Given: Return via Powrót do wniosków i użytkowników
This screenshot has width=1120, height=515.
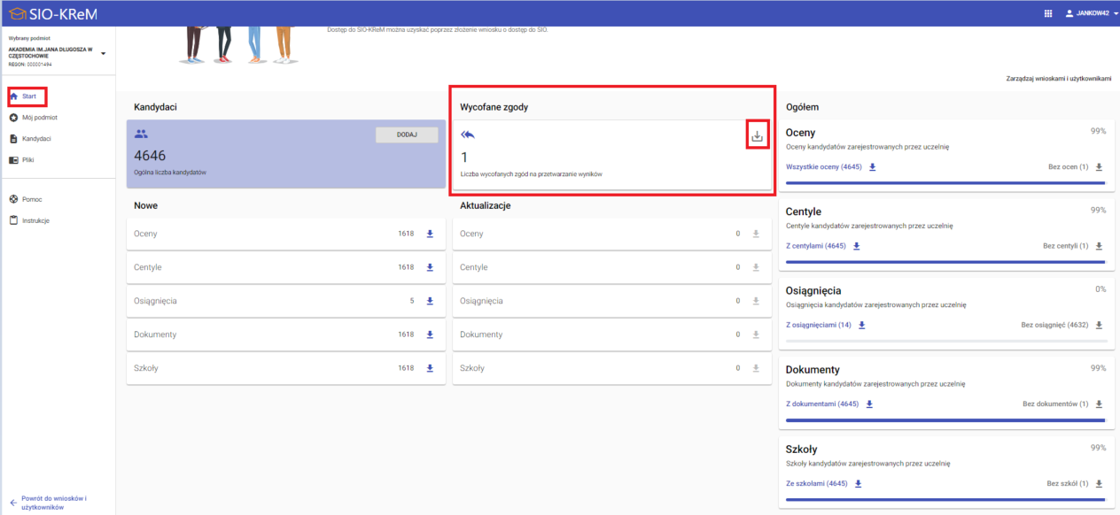Looking at the screenshot, I should click(53, 503).
